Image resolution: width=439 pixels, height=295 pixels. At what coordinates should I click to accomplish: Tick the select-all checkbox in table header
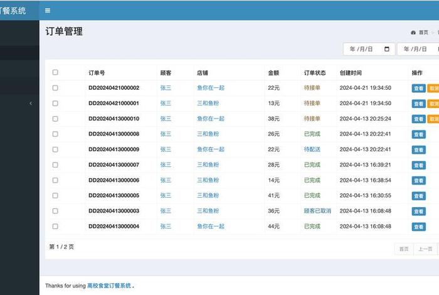point(55,72)
